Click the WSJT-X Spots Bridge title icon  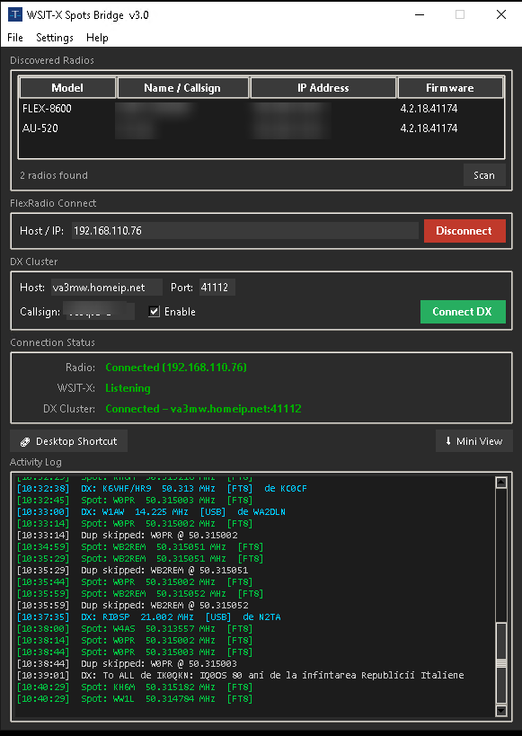(x=15, y=14)
